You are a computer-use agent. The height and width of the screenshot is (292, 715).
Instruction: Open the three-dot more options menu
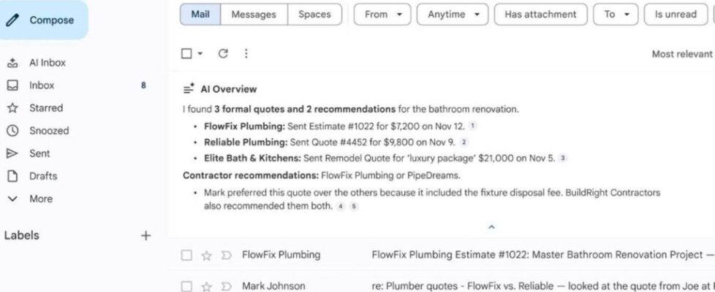pyautogui.click(x=246, y=53)
